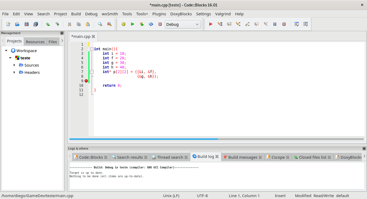Viewport: 367px width, 199px height.
Task: Select the teste project in tree
Action: click(25, 58)
